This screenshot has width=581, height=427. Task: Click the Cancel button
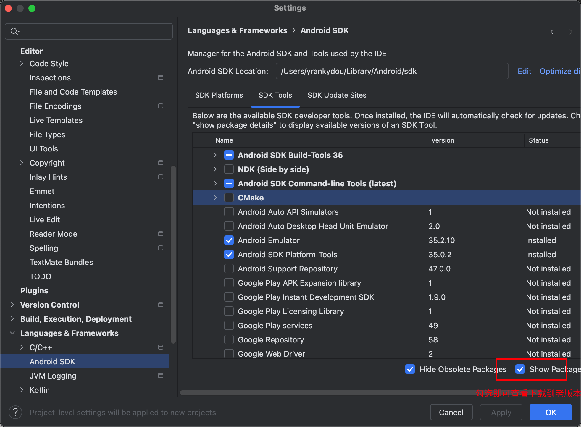tap(451, 412)
